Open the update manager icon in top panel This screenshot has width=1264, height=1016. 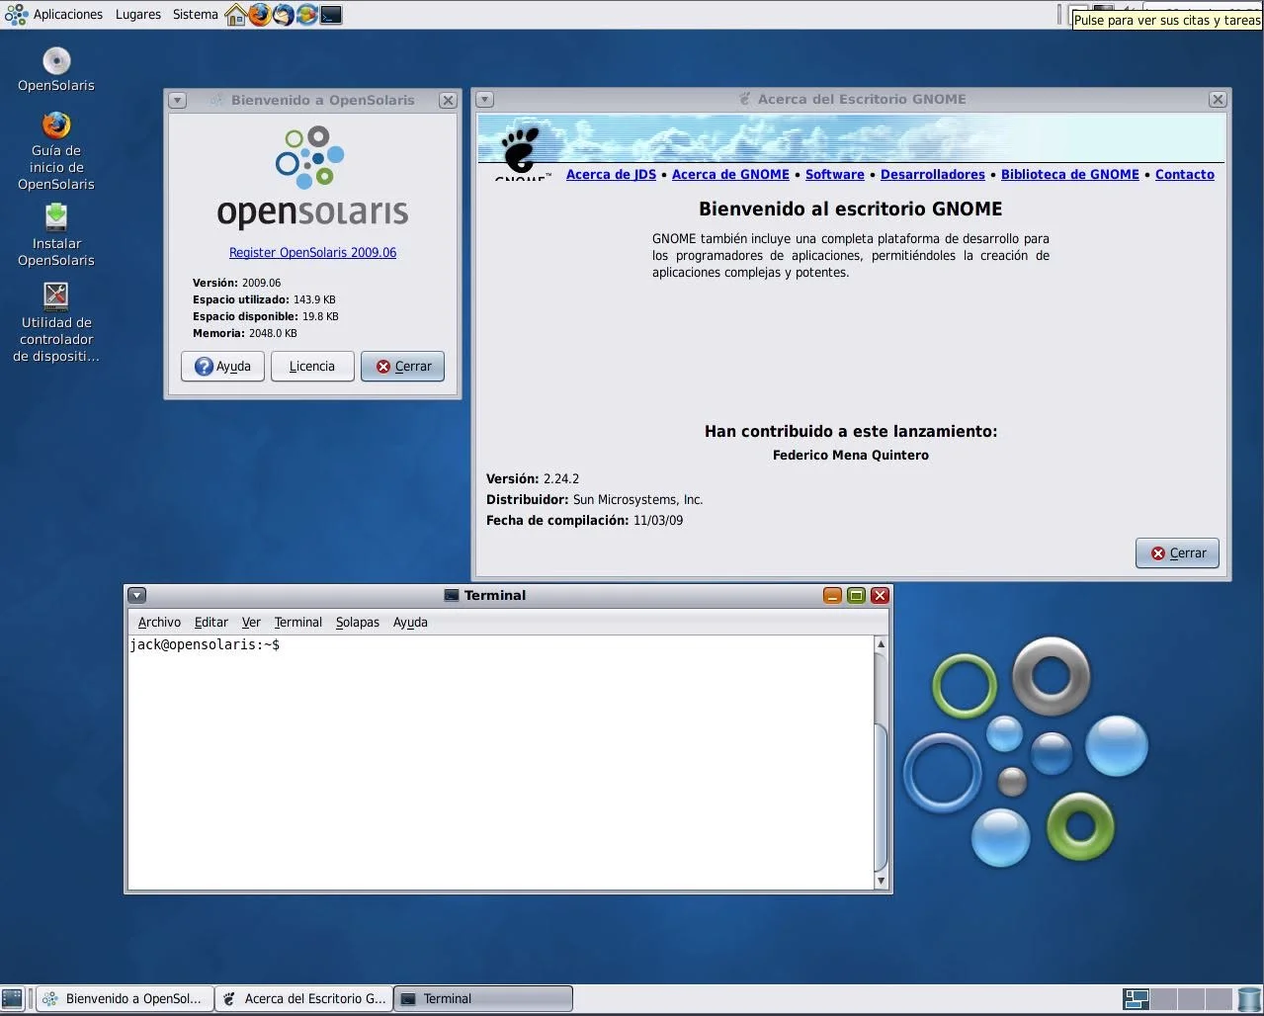tap(306, 15)
